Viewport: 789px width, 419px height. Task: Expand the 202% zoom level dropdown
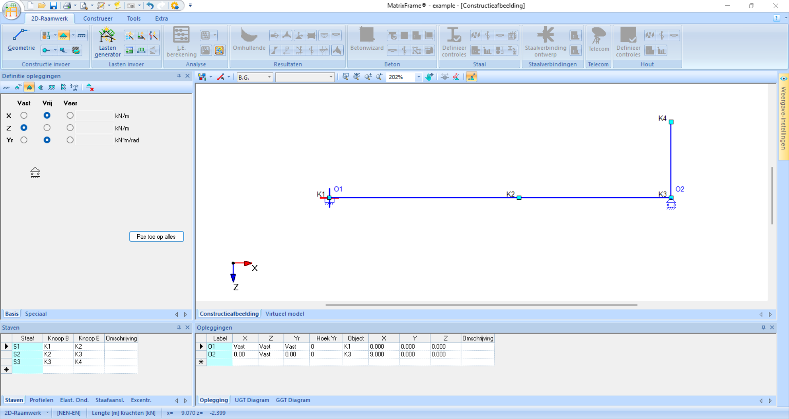pos(418,77)
